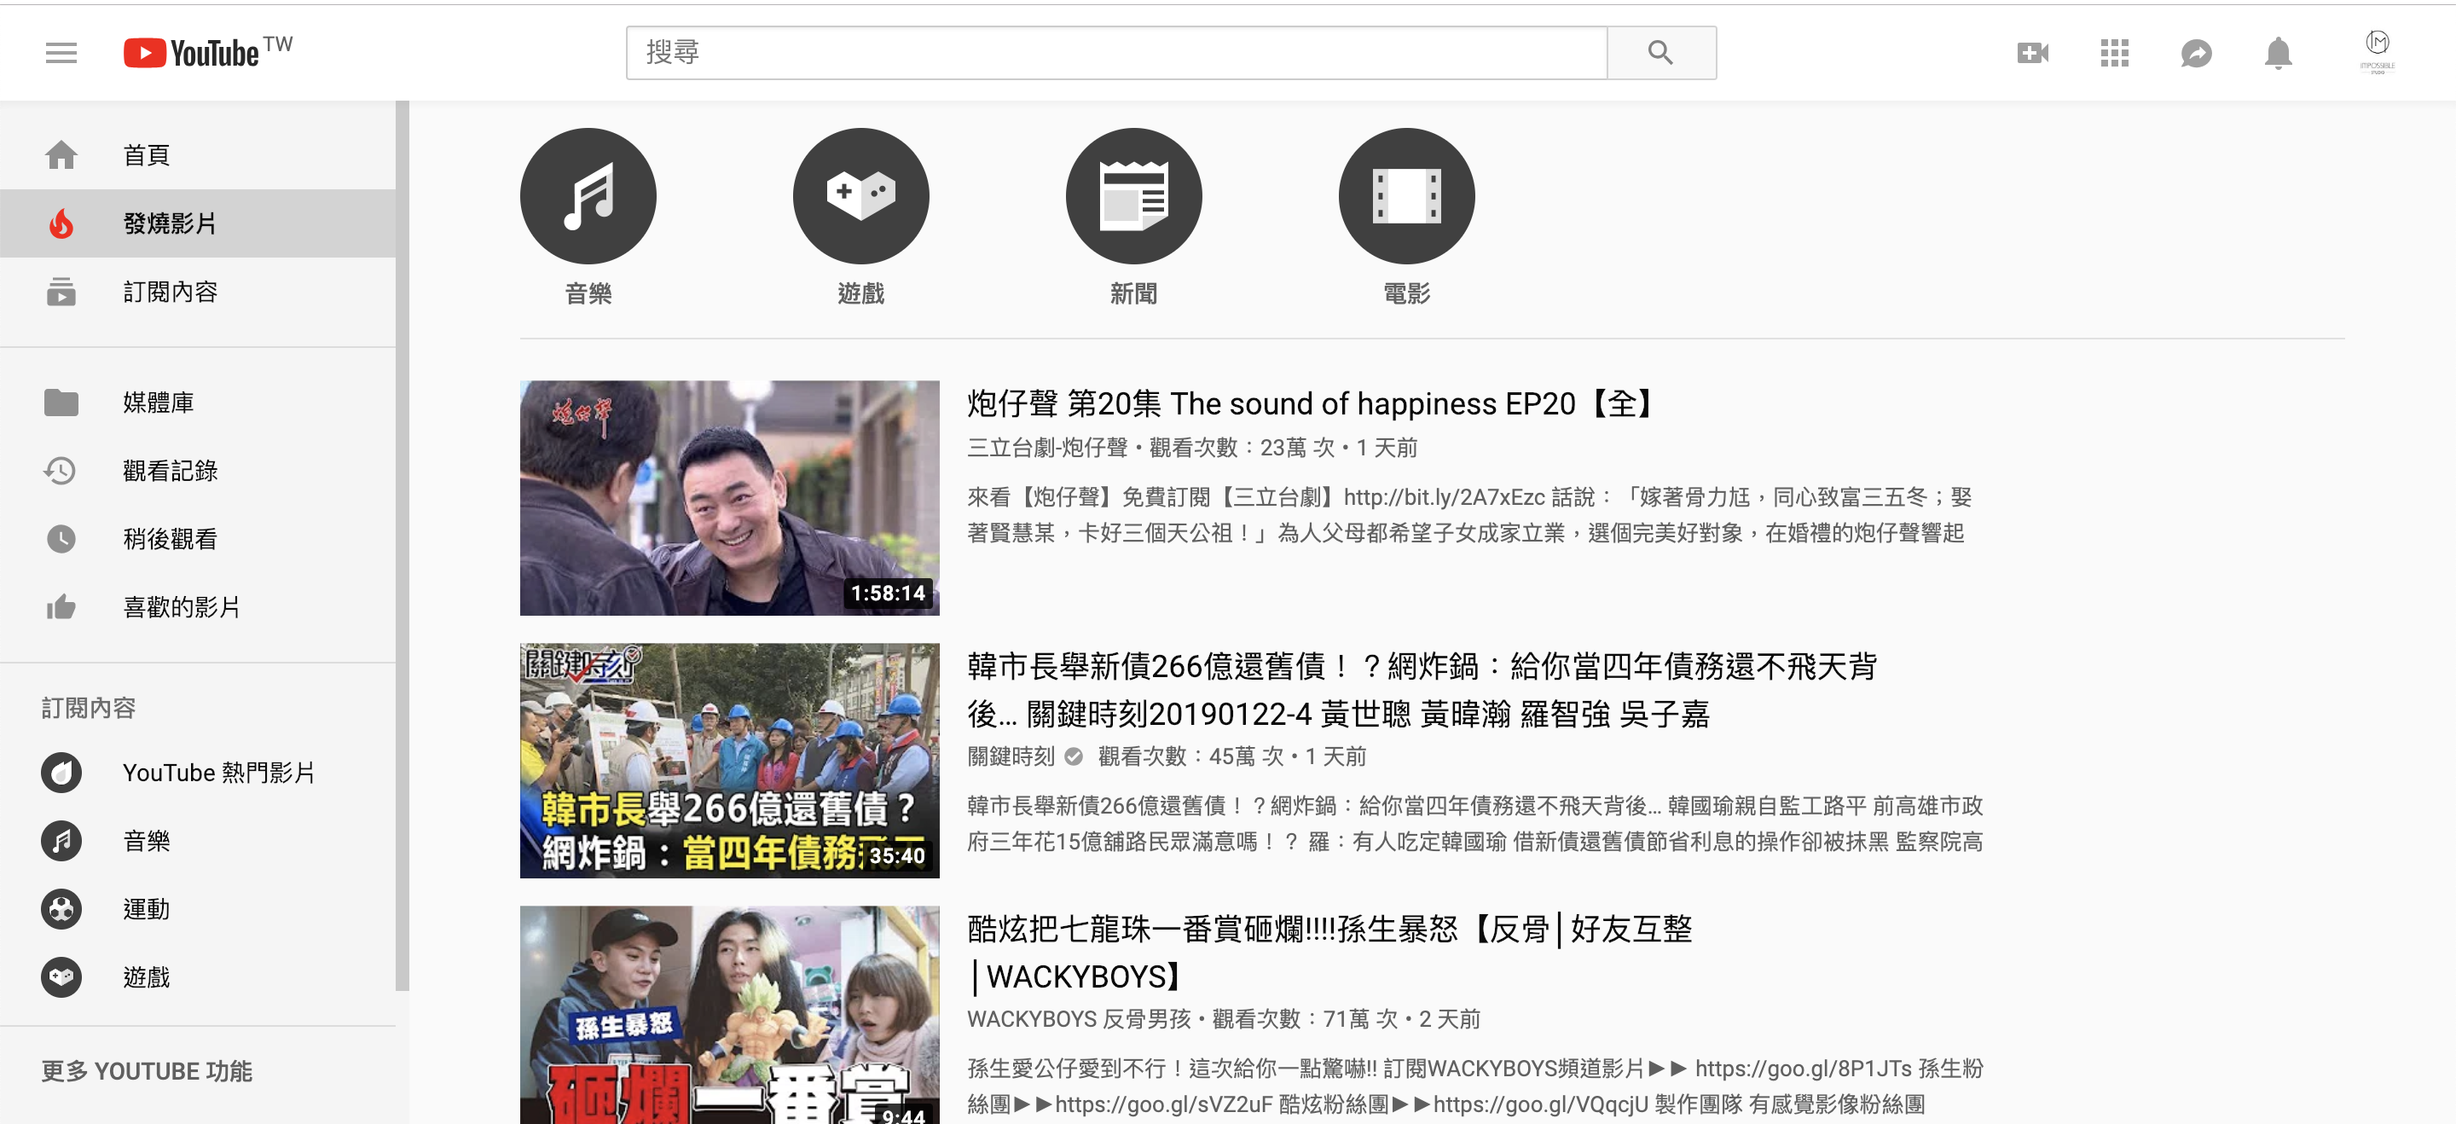Open the 酷炫把七龍珠一番賞砸爛 video title

click(x=1330, y=953)
